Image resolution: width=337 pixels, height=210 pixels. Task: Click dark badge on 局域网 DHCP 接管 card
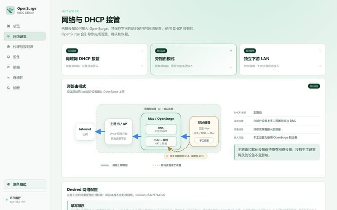[72, 51]
